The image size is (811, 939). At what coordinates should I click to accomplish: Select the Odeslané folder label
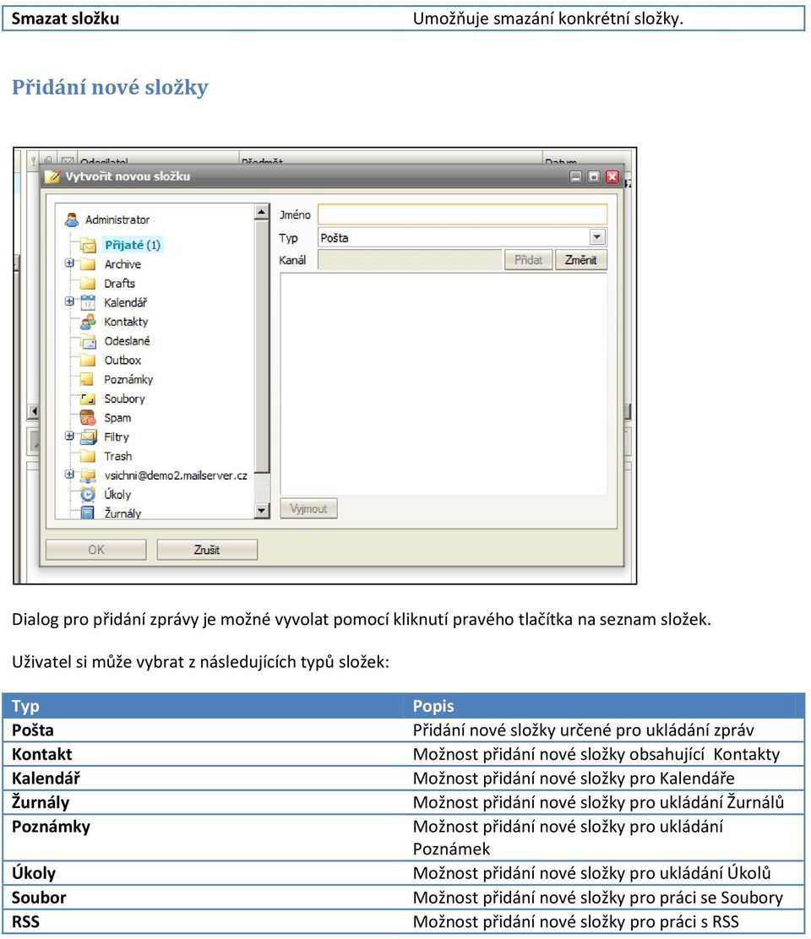[x=127, y=341]
